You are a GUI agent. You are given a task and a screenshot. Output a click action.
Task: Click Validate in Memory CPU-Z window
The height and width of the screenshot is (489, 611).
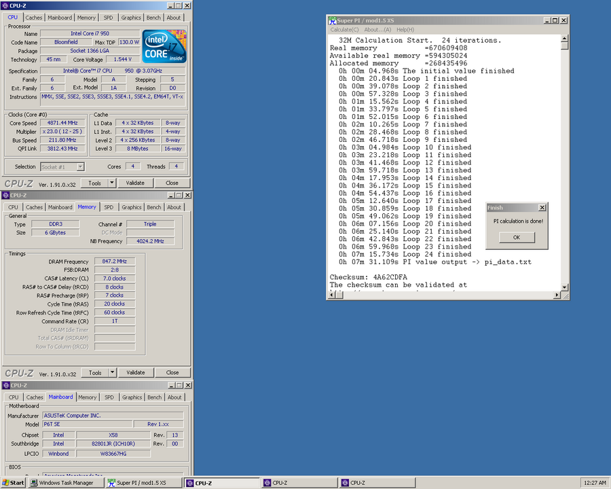coord(136,372)
